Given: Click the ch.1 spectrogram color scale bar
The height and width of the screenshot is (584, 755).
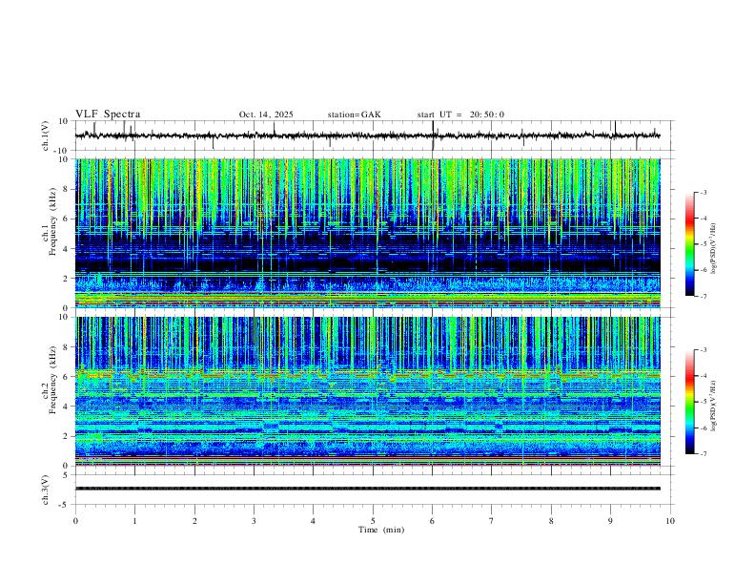Looking at the screenshot, I should [x=690, y=244].
